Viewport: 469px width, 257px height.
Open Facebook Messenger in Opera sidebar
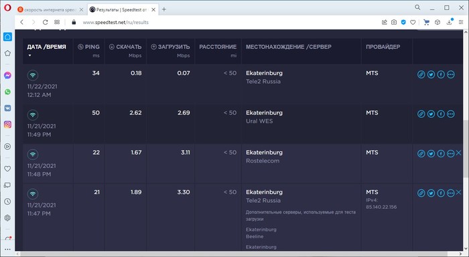pos(7,76)
